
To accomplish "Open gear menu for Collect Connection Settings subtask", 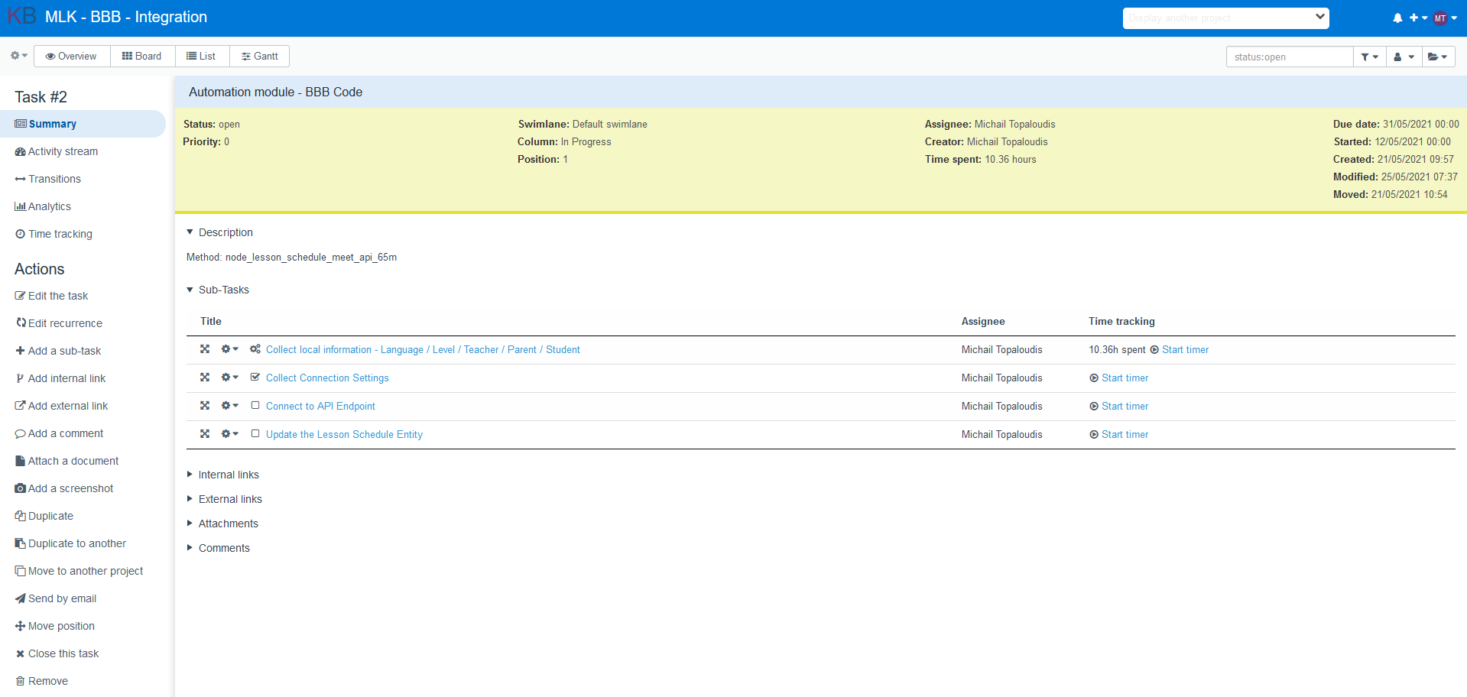I will tap(229, 378).
